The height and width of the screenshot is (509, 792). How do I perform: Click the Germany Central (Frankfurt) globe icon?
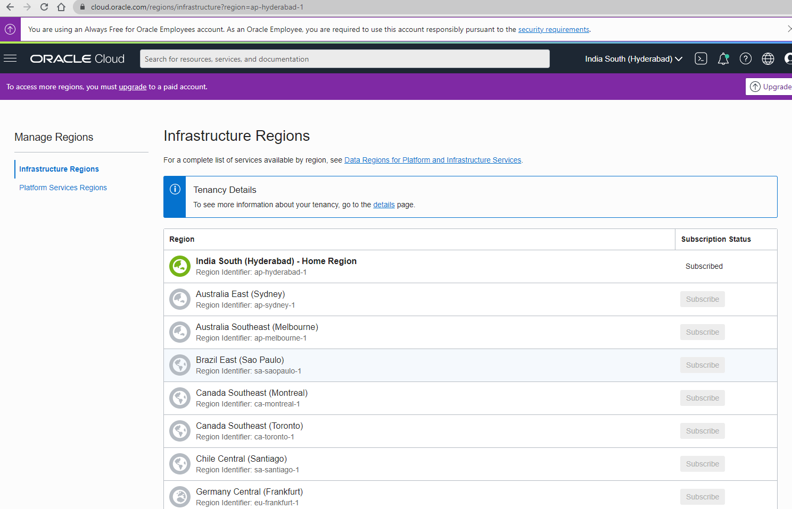click(180, 497)
